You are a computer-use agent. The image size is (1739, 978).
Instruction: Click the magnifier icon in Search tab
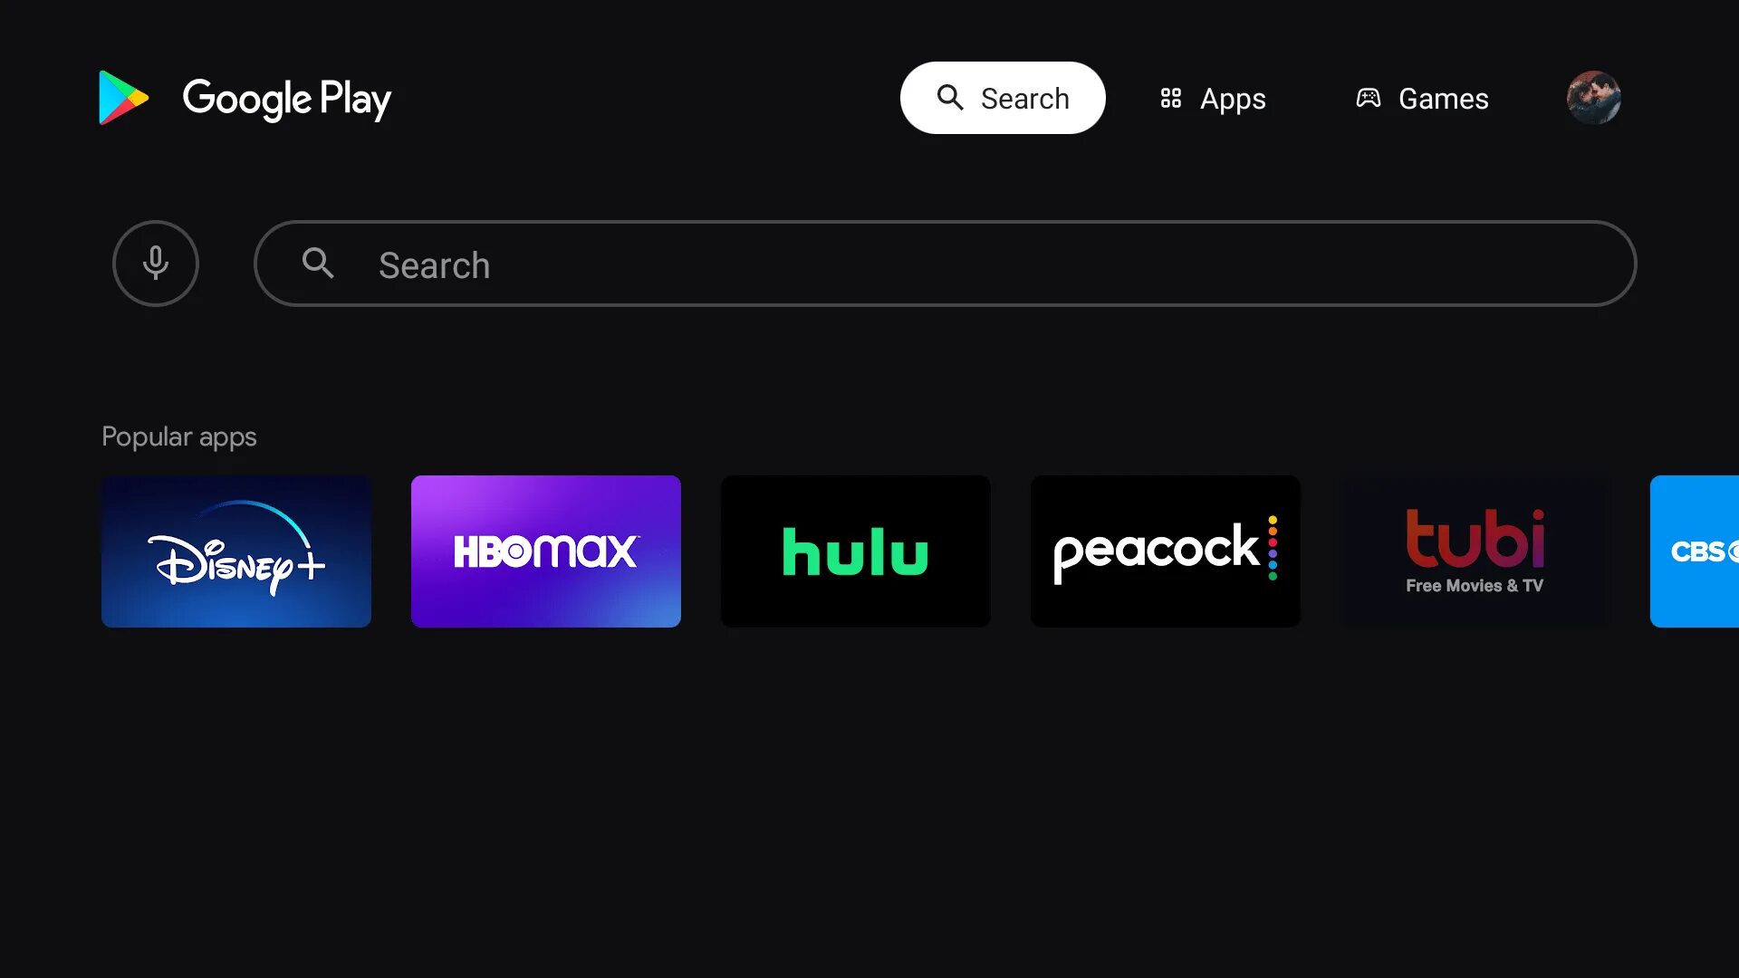(950, 97)
